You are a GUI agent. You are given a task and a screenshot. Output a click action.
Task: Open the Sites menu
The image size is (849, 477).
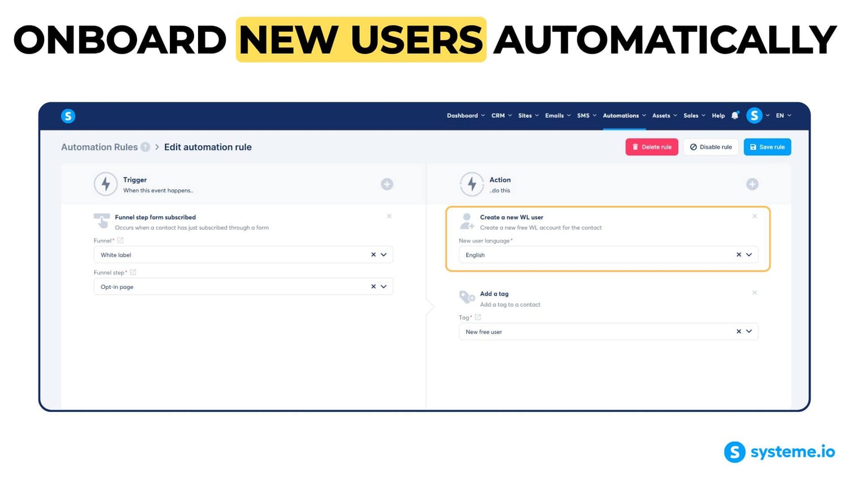(x=529, y=115)
